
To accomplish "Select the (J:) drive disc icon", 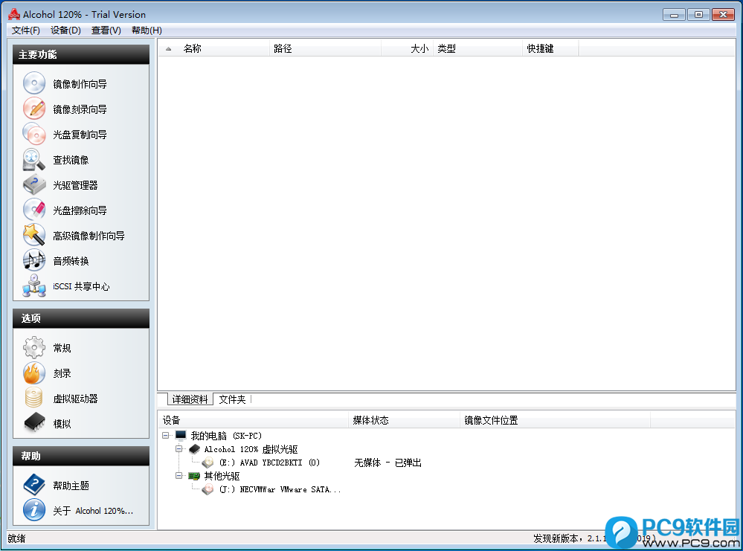I will pyautogui.click(x=208, y=489).
